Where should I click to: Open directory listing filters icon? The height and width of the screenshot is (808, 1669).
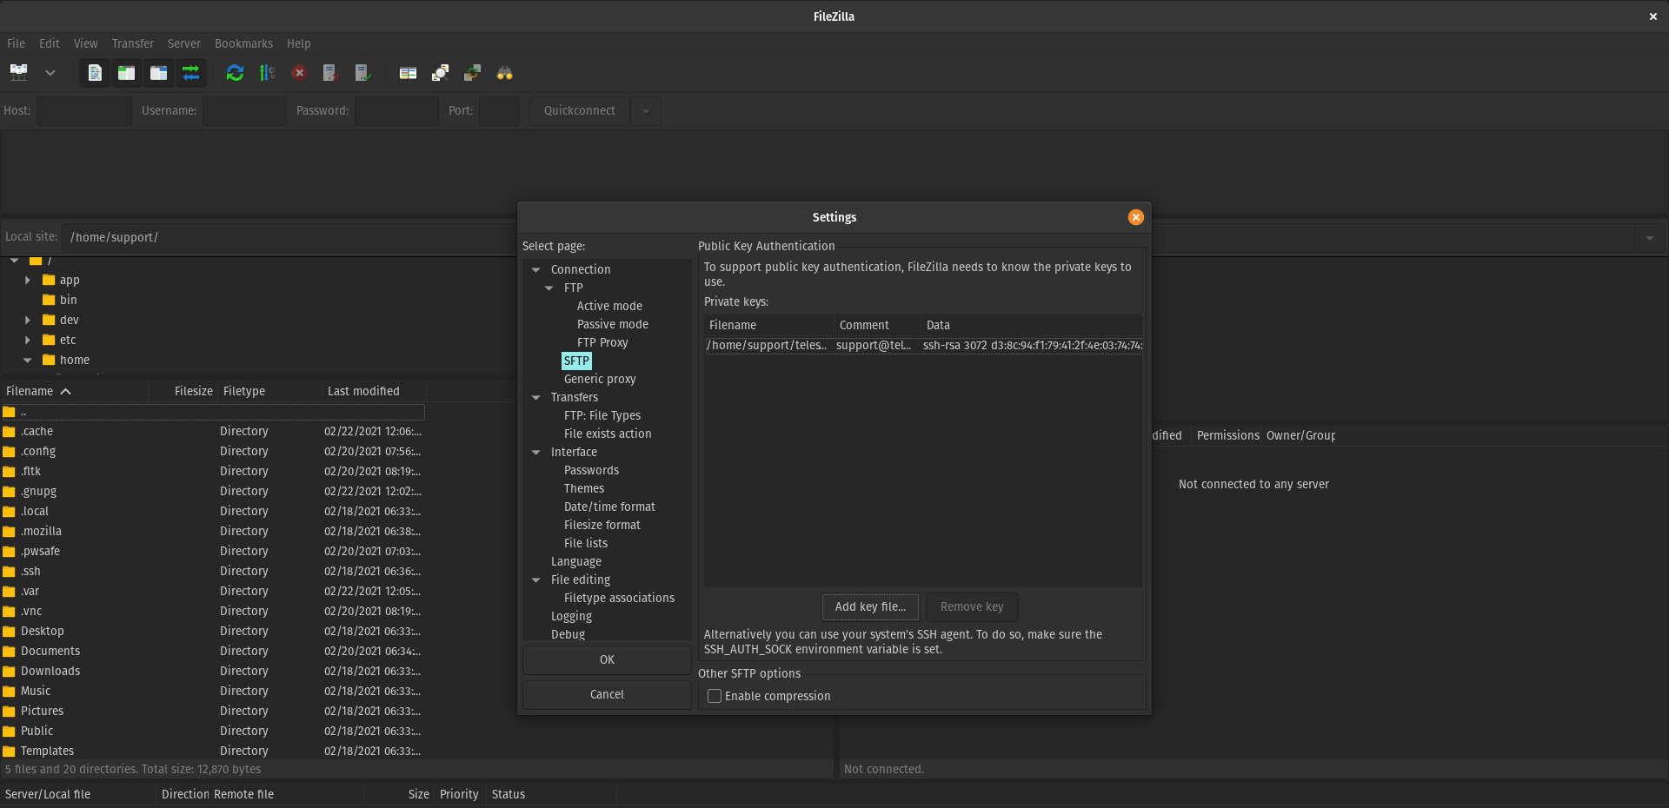[x=408, y=73]
